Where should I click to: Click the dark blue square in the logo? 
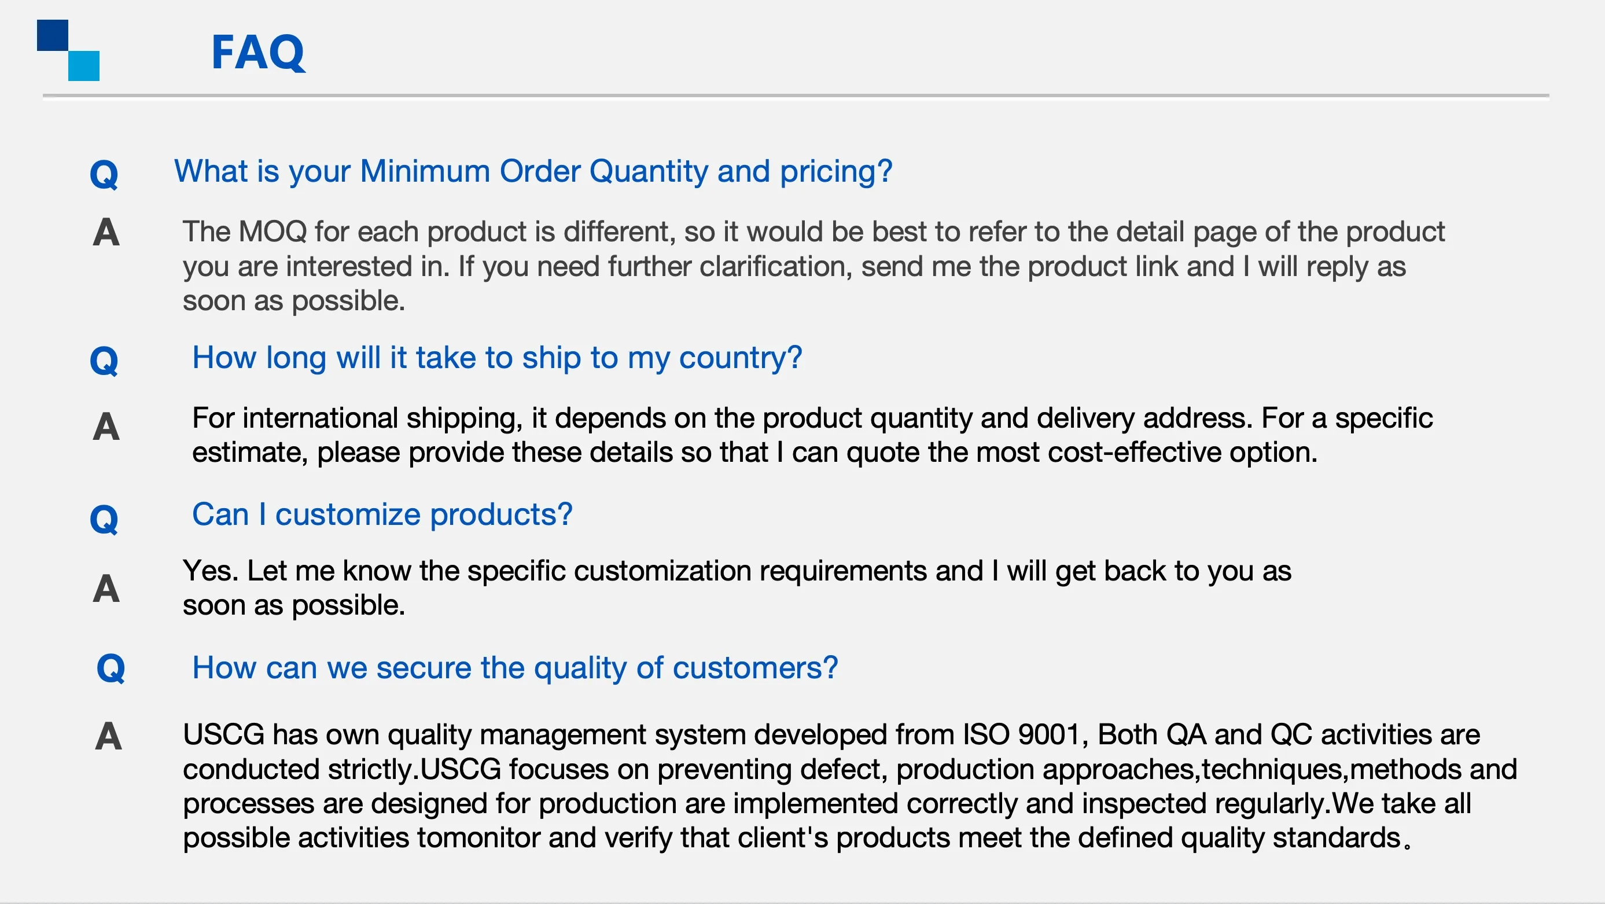(52, 35)
